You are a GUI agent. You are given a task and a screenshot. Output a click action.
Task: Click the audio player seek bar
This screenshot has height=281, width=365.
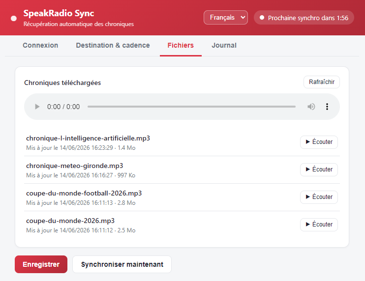[191, 107]
